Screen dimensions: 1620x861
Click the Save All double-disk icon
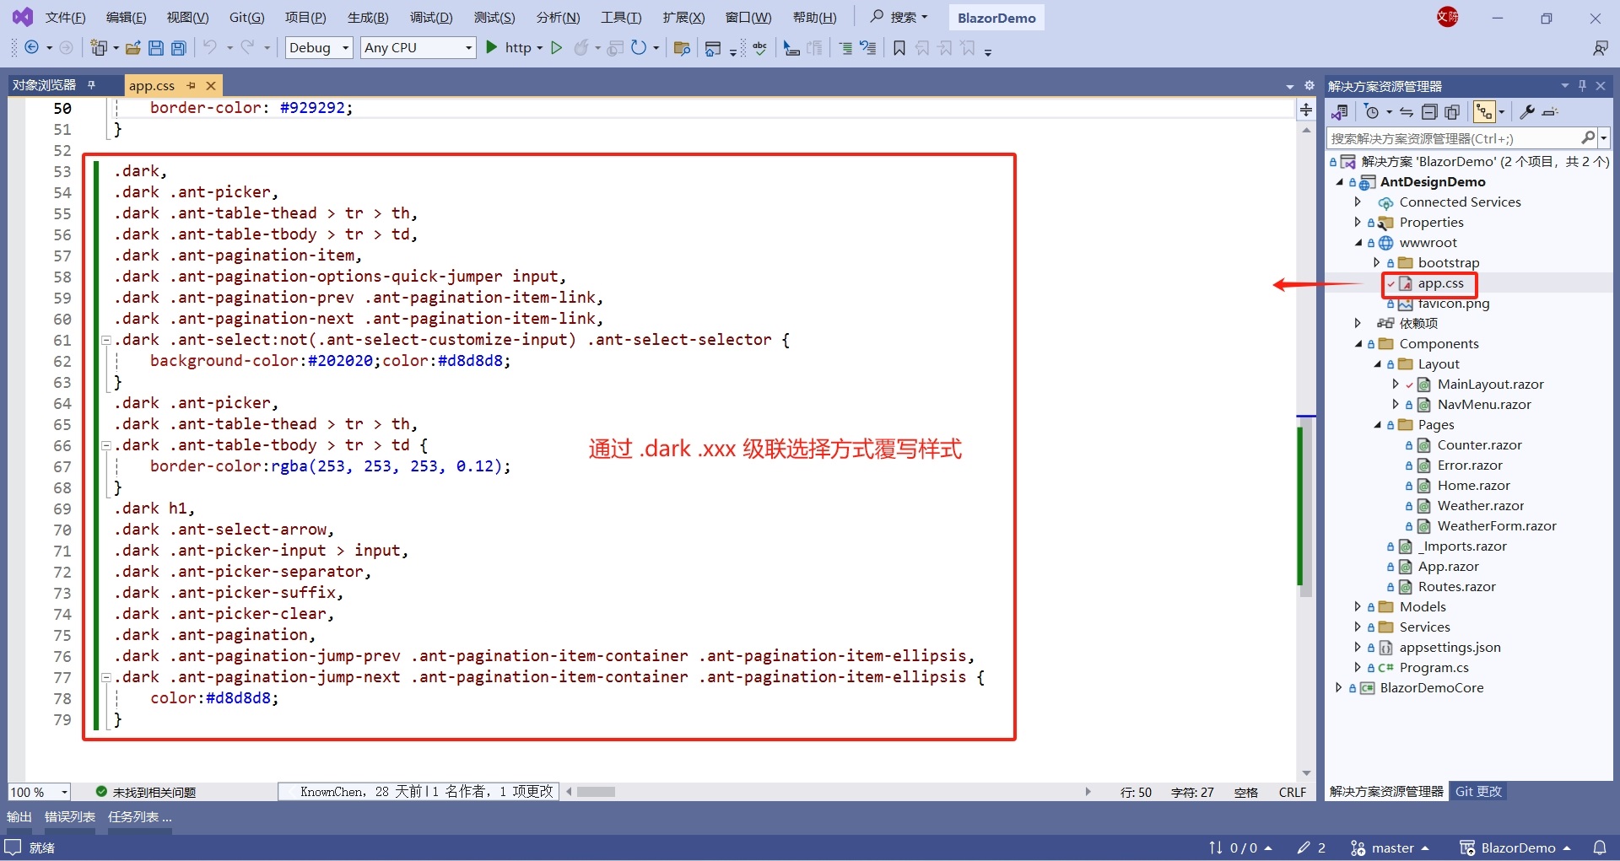(x=179, y=48)
